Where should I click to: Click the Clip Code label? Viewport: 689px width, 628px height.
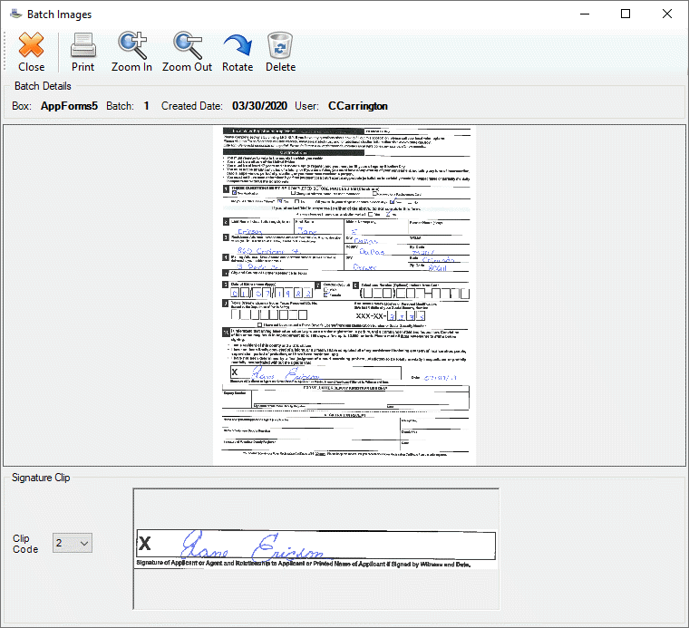[x=25, y=544]
